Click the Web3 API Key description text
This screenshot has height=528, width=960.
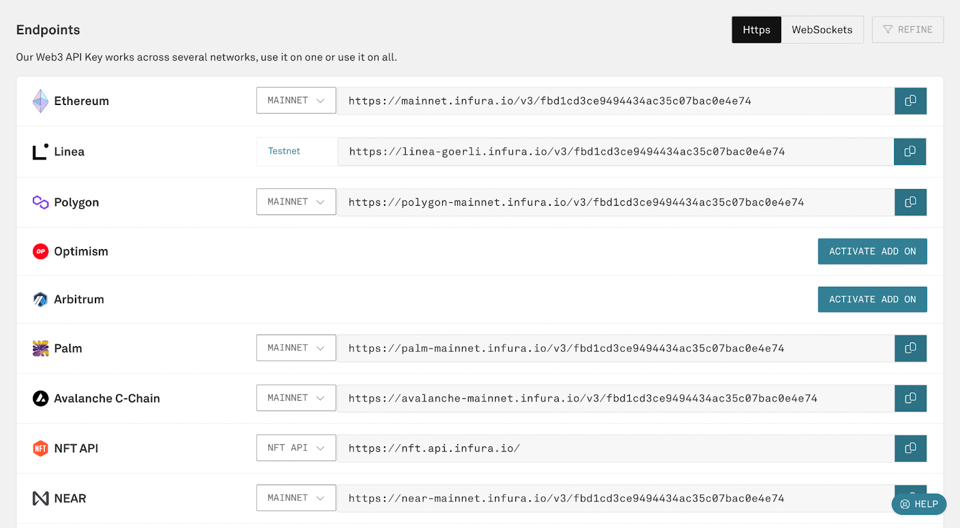206,57
